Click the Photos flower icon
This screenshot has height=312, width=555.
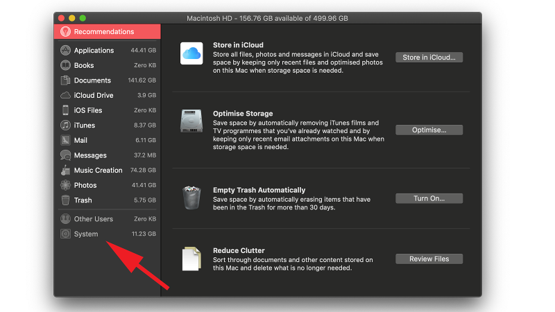65,186
